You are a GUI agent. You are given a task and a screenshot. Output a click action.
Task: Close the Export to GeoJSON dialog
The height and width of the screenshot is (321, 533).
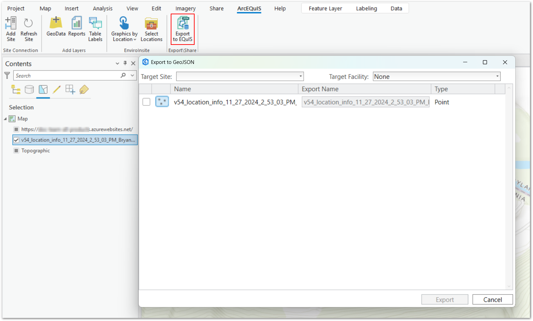pyautogui.click(x=505, y=62)
